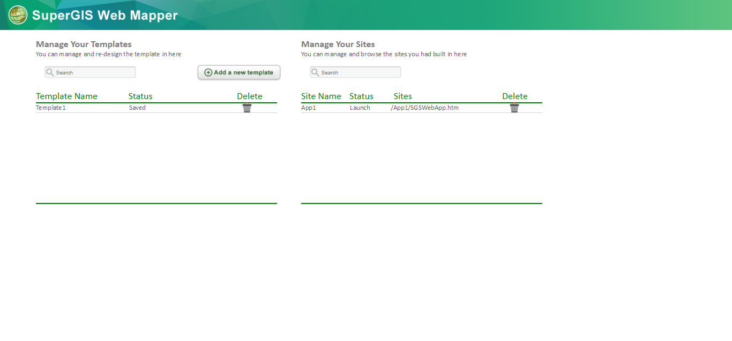Click the SuperGIS Web Mapper title text
This screenshot has width=732, height=341.
tap(104, 16)
